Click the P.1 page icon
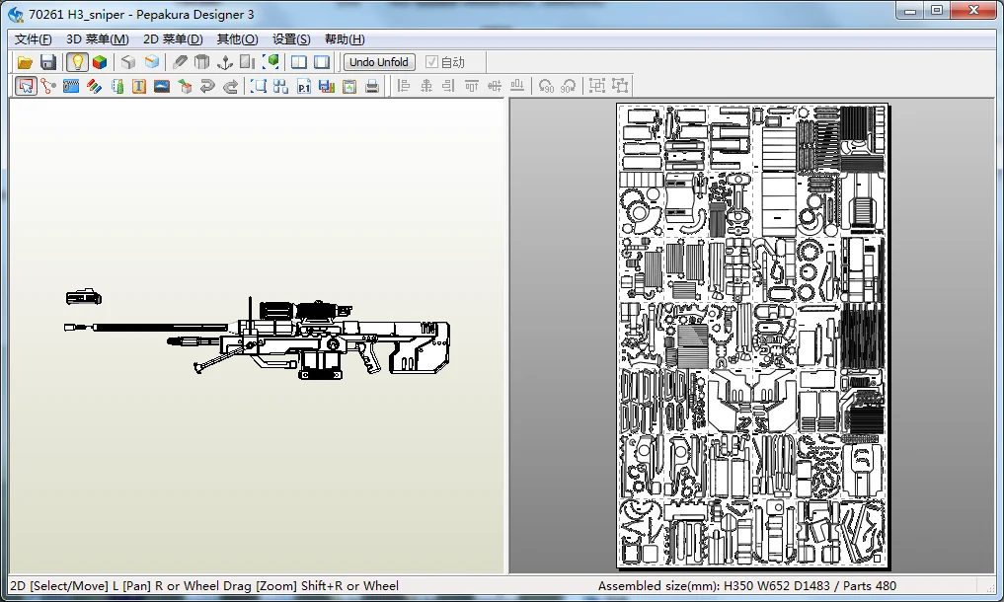The image size is (1004, 602). tap(304, 87)
